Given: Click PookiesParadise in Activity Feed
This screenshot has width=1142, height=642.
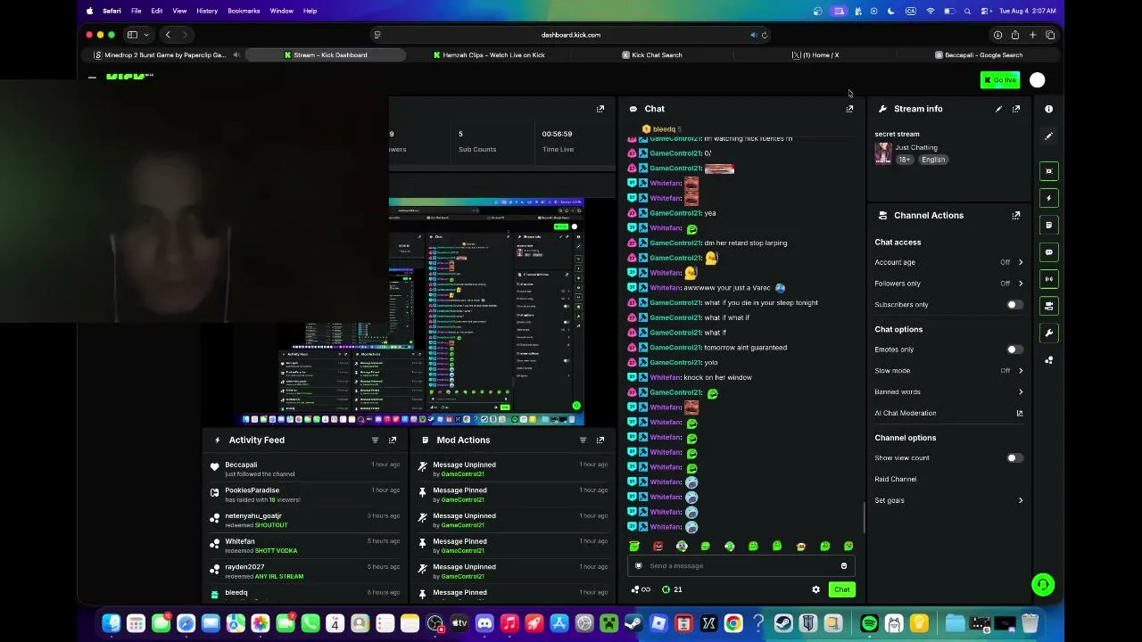Looking at the screenshot, I should tap(252, 490).
